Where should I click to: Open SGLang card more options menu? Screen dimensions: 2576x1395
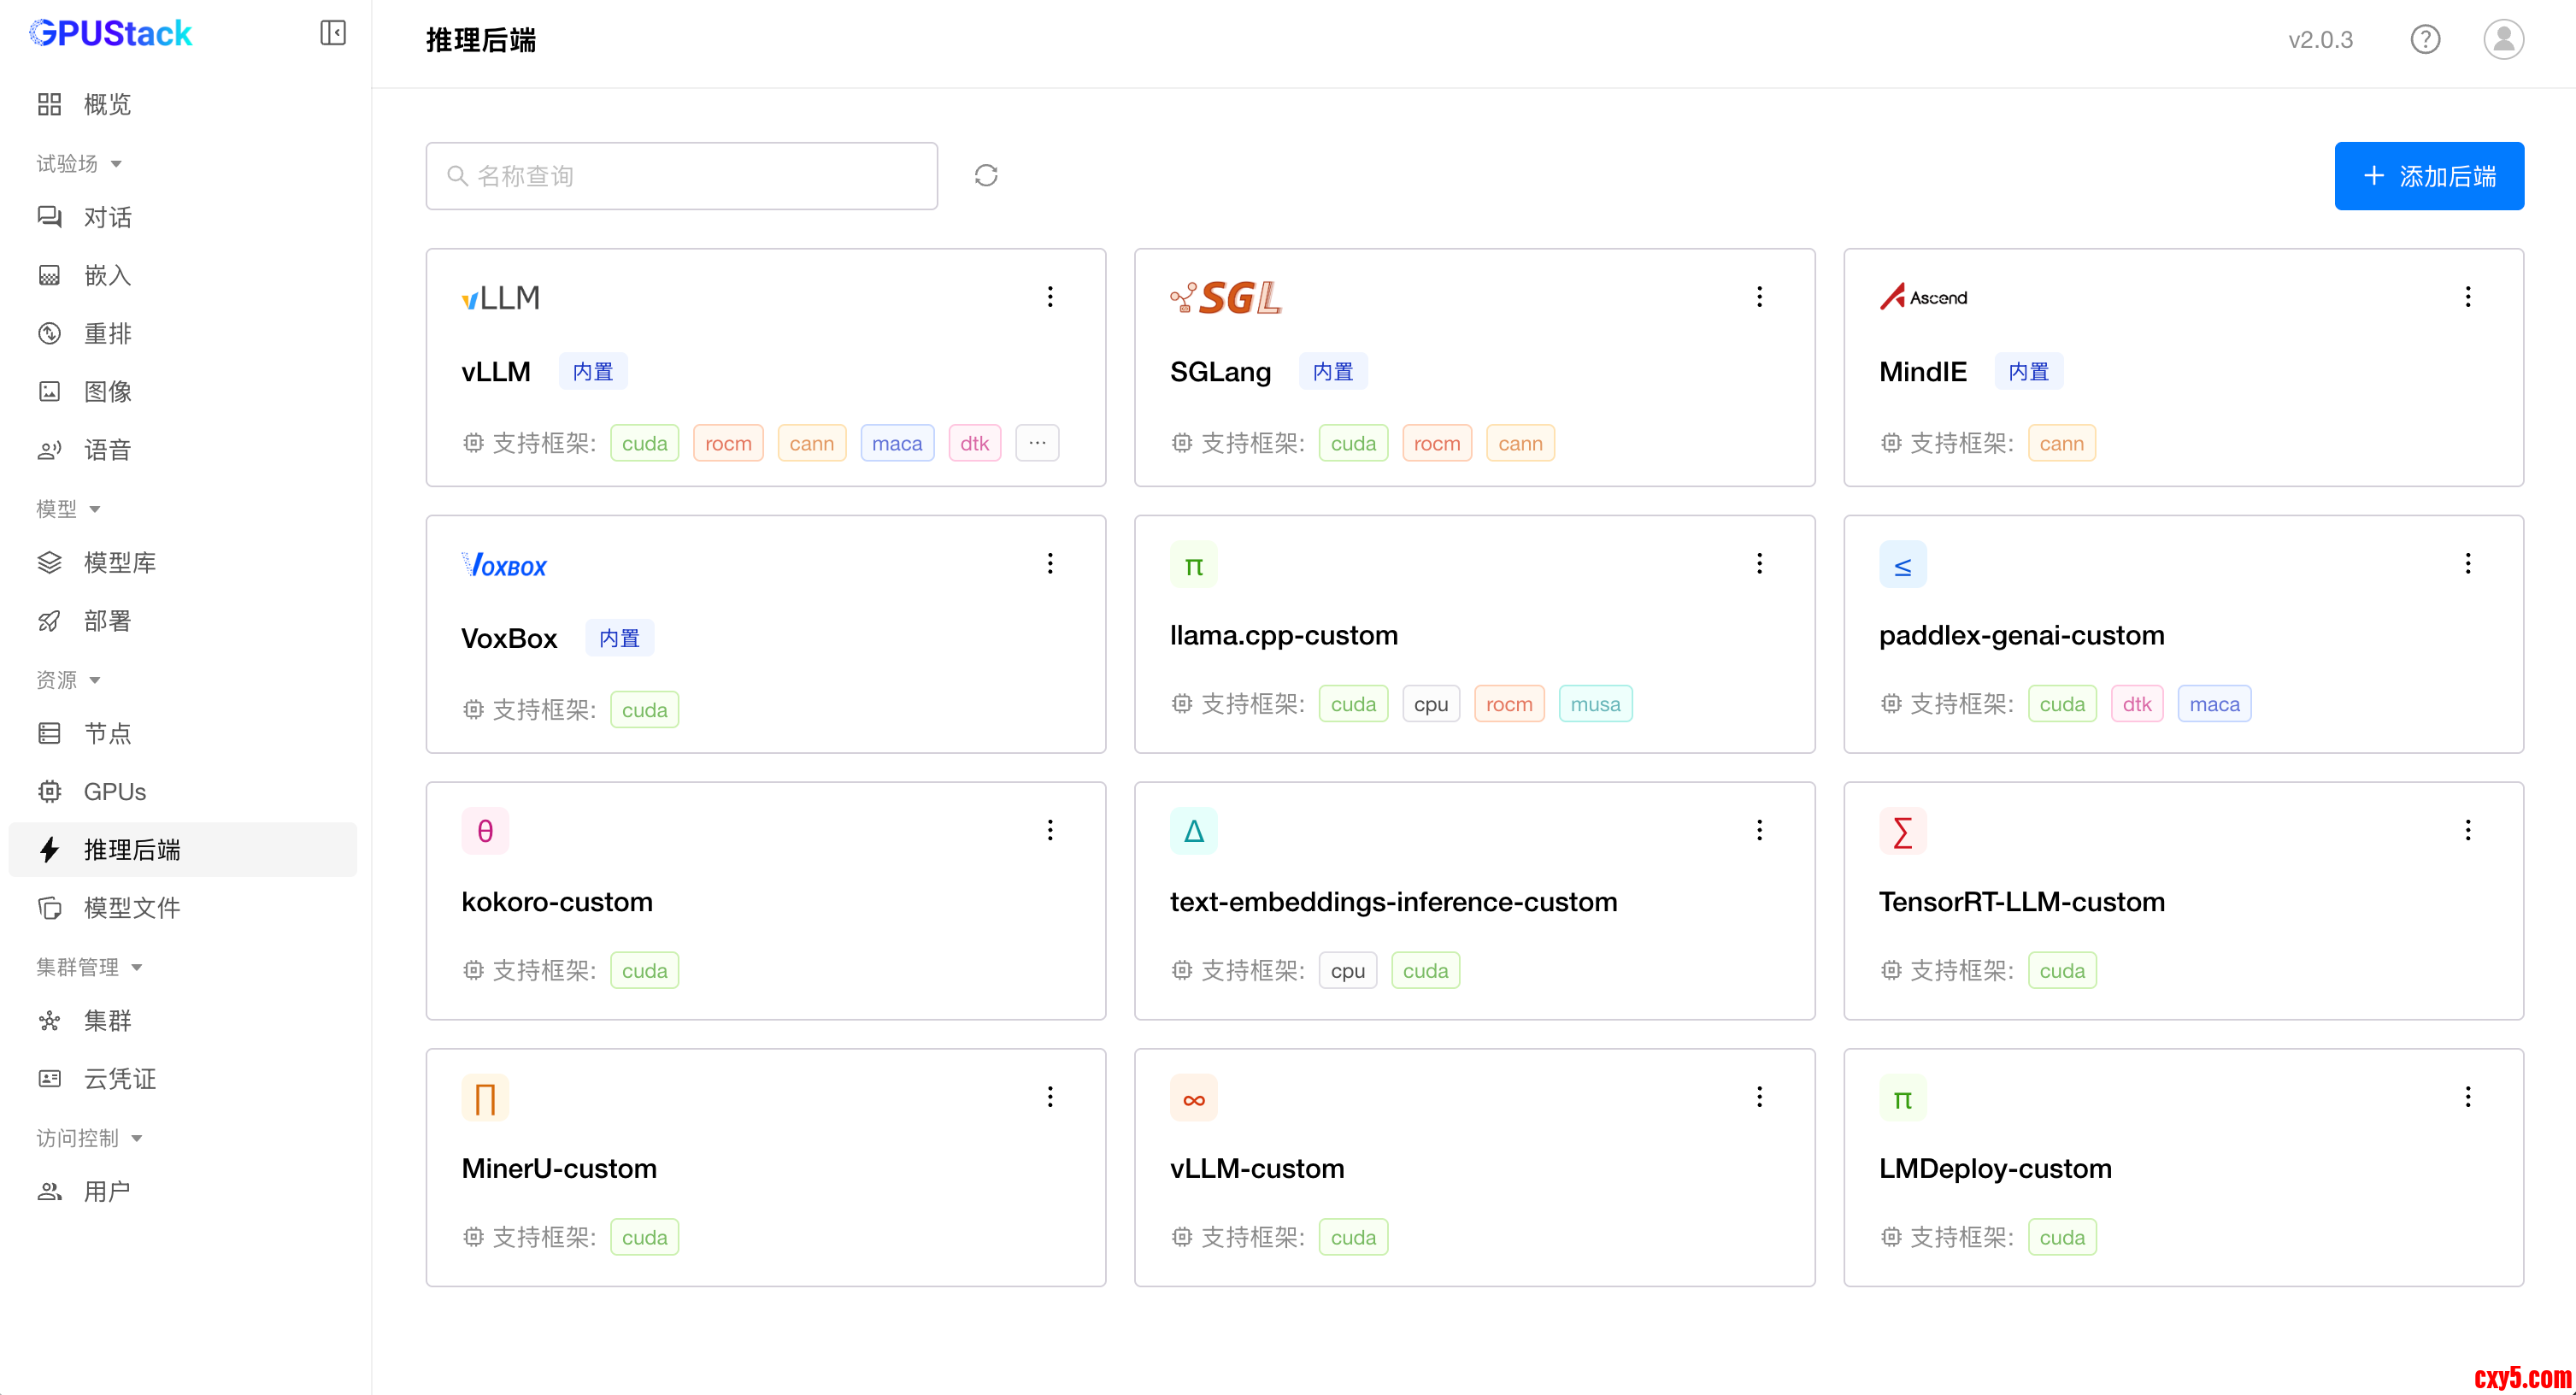tap(1759, 297)
